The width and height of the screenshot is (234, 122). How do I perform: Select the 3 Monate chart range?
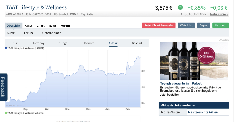click(88, 43)
